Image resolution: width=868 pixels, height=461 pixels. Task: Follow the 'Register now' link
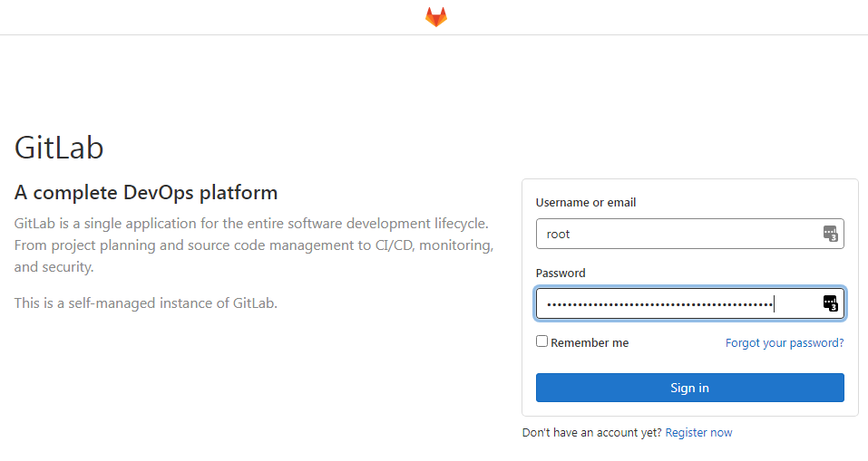[698, 432]
